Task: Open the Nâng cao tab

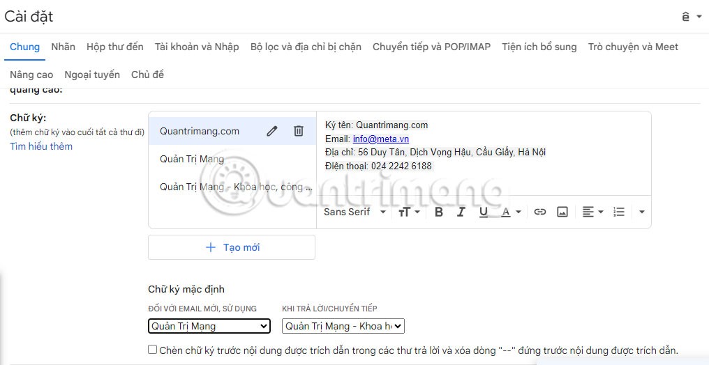Action: point(31,75)
